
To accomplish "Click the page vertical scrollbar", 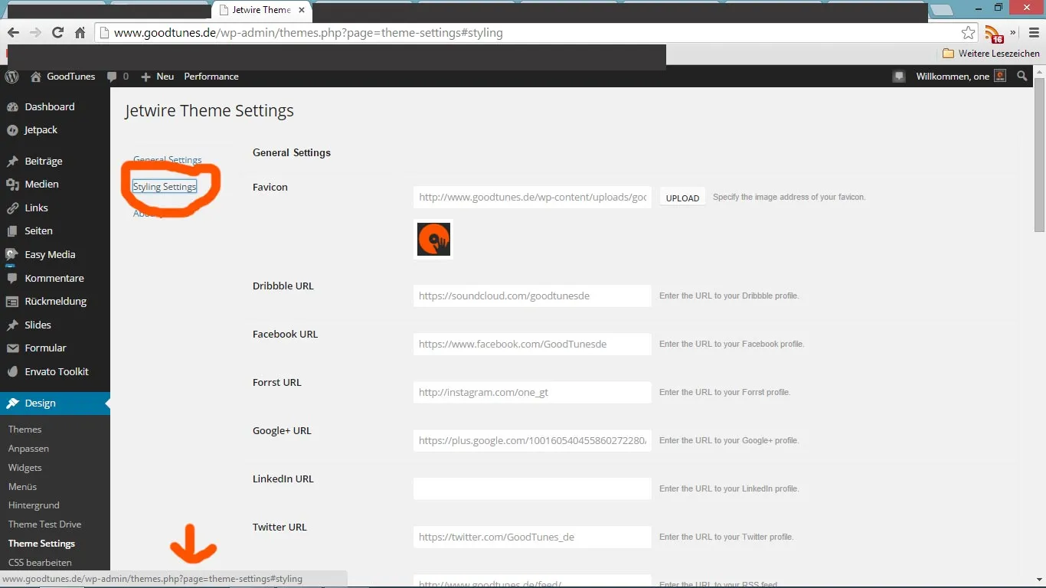I will [1039, 325].
